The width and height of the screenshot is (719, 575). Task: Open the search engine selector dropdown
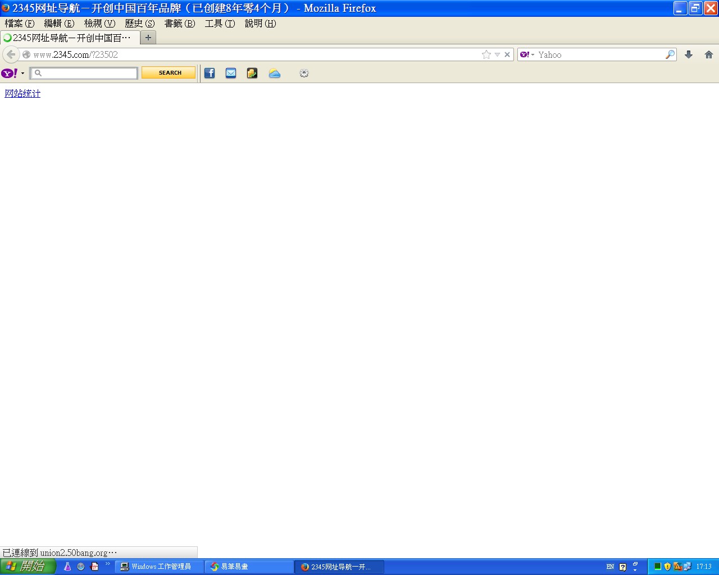tap(527, 54)
